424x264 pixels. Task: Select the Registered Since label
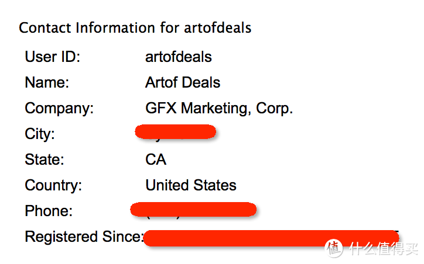(84, 237)
